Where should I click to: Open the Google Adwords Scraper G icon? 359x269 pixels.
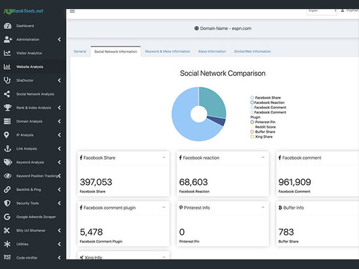coord(7,217)
